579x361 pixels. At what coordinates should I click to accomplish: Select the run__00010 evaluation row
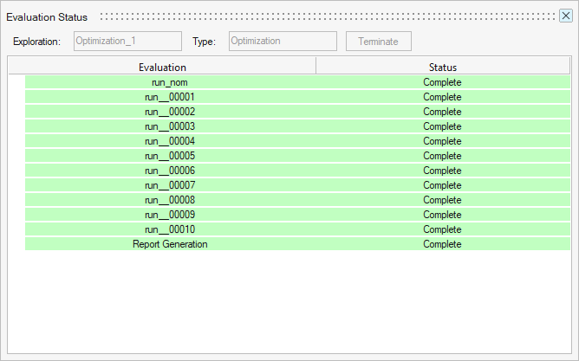coord(170,229)
